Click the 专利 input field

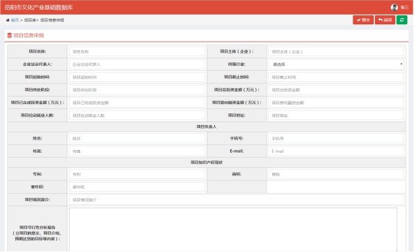pyautogui.click(x=137, y=174)
